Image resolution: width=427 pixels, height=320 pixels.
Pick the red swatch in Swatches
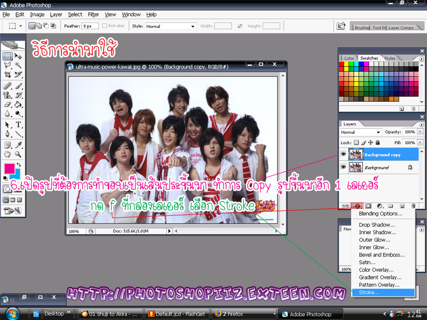341,64
